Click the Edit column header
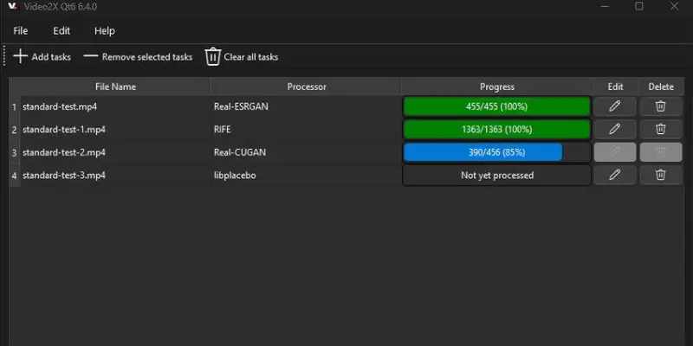693x346 pixels. [615, 86]
